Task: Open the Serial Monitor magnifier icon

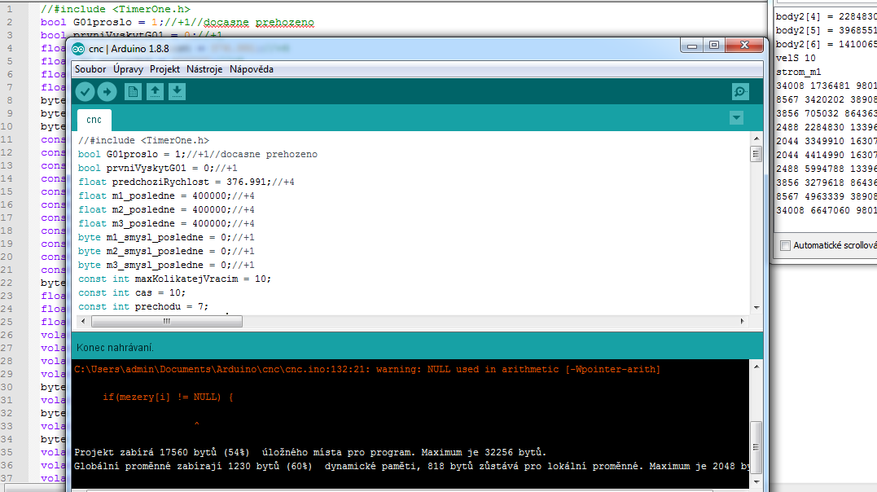Action: 740,91
